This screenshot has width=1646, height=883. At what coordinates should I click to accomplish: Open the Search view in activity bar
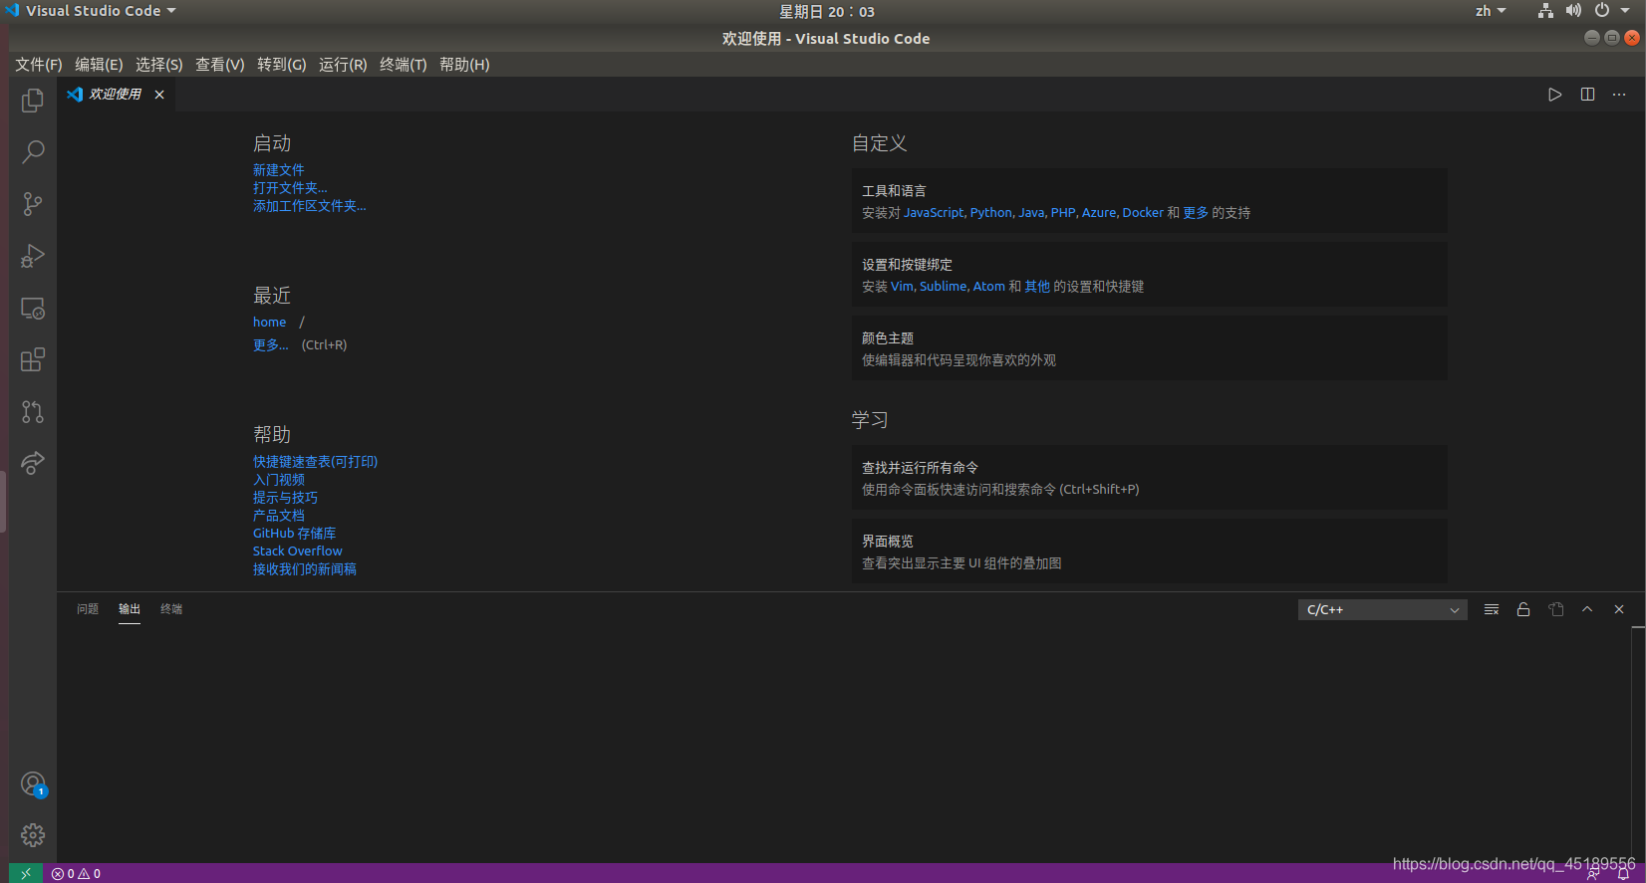(x=33, y=152)
